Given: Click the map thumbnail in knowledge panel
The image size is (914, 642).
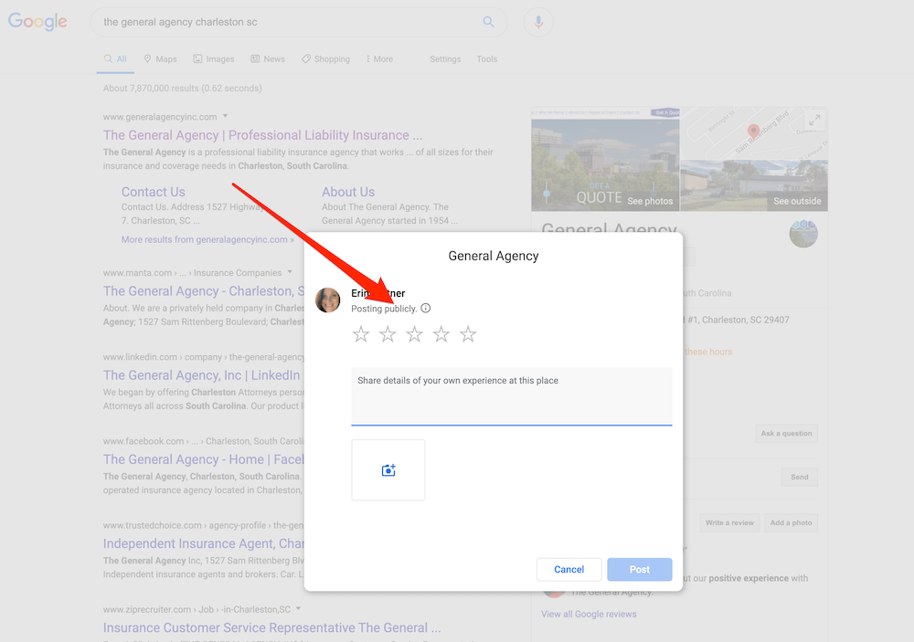Looking at the screenshot, I should click(x=754, y=133).
